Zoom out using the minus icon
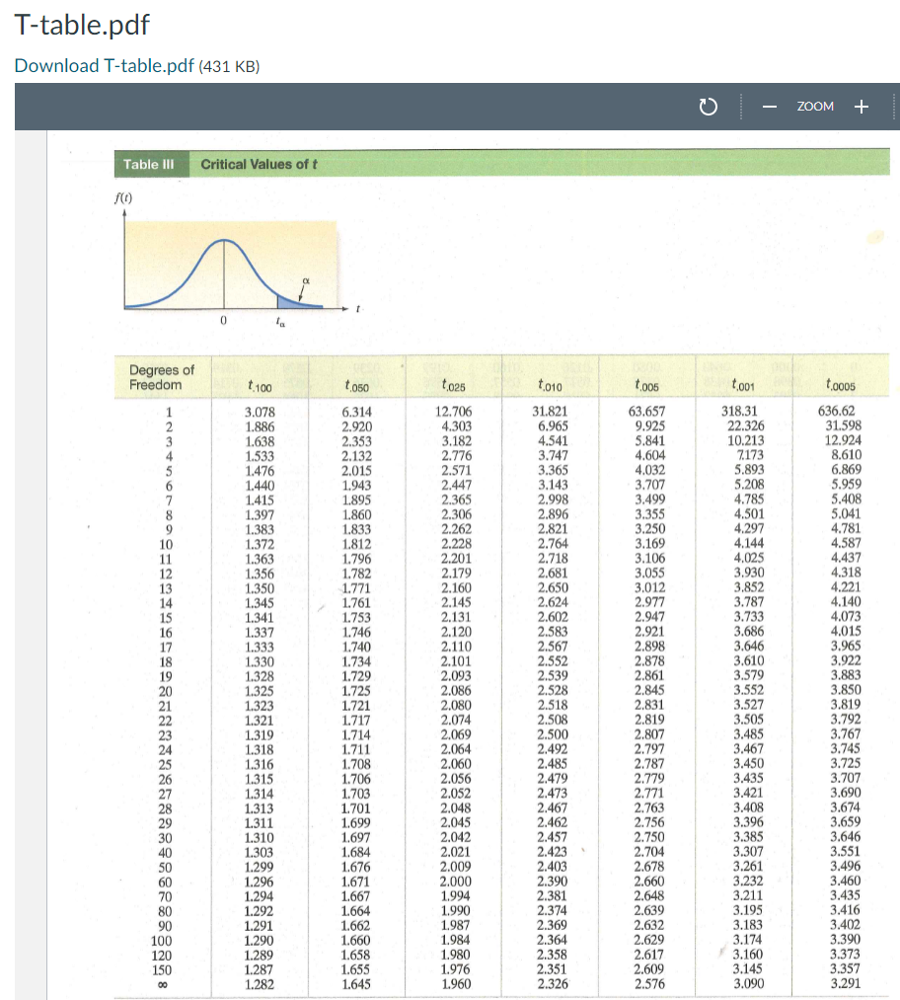 (770, 107)
